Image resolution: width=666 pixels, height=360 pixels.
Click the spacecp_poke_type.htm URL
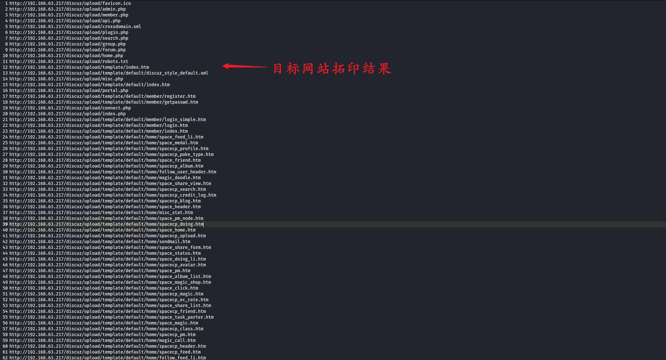[111, 154]
